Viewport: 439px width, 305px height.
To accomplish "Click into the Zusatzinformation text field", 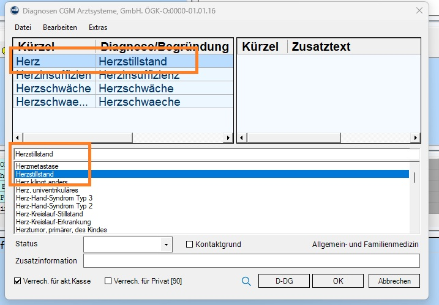I will click(251, 261).
